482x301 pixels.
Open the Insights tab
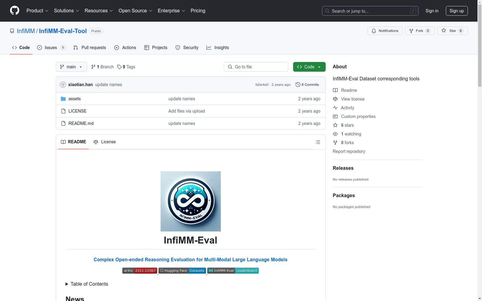tap(218, 48)
